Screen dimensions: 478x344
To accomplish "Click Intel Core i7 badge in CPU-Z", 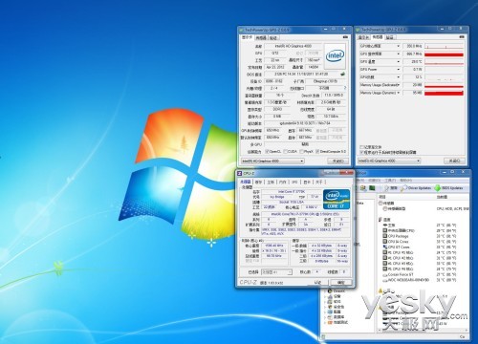I will (x=337, y=199).
